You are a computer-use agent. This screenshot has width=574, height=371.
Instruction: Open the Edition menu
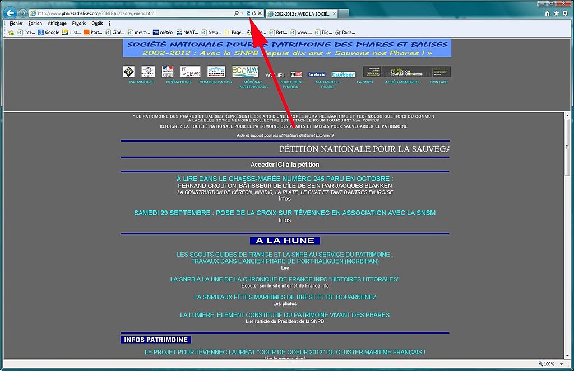[35, 23]
